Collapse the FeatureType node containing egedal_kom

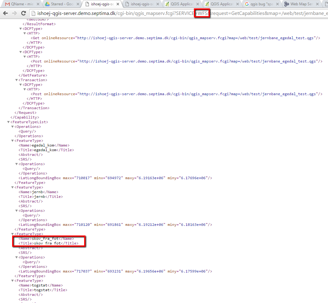(x=12, y=141)
